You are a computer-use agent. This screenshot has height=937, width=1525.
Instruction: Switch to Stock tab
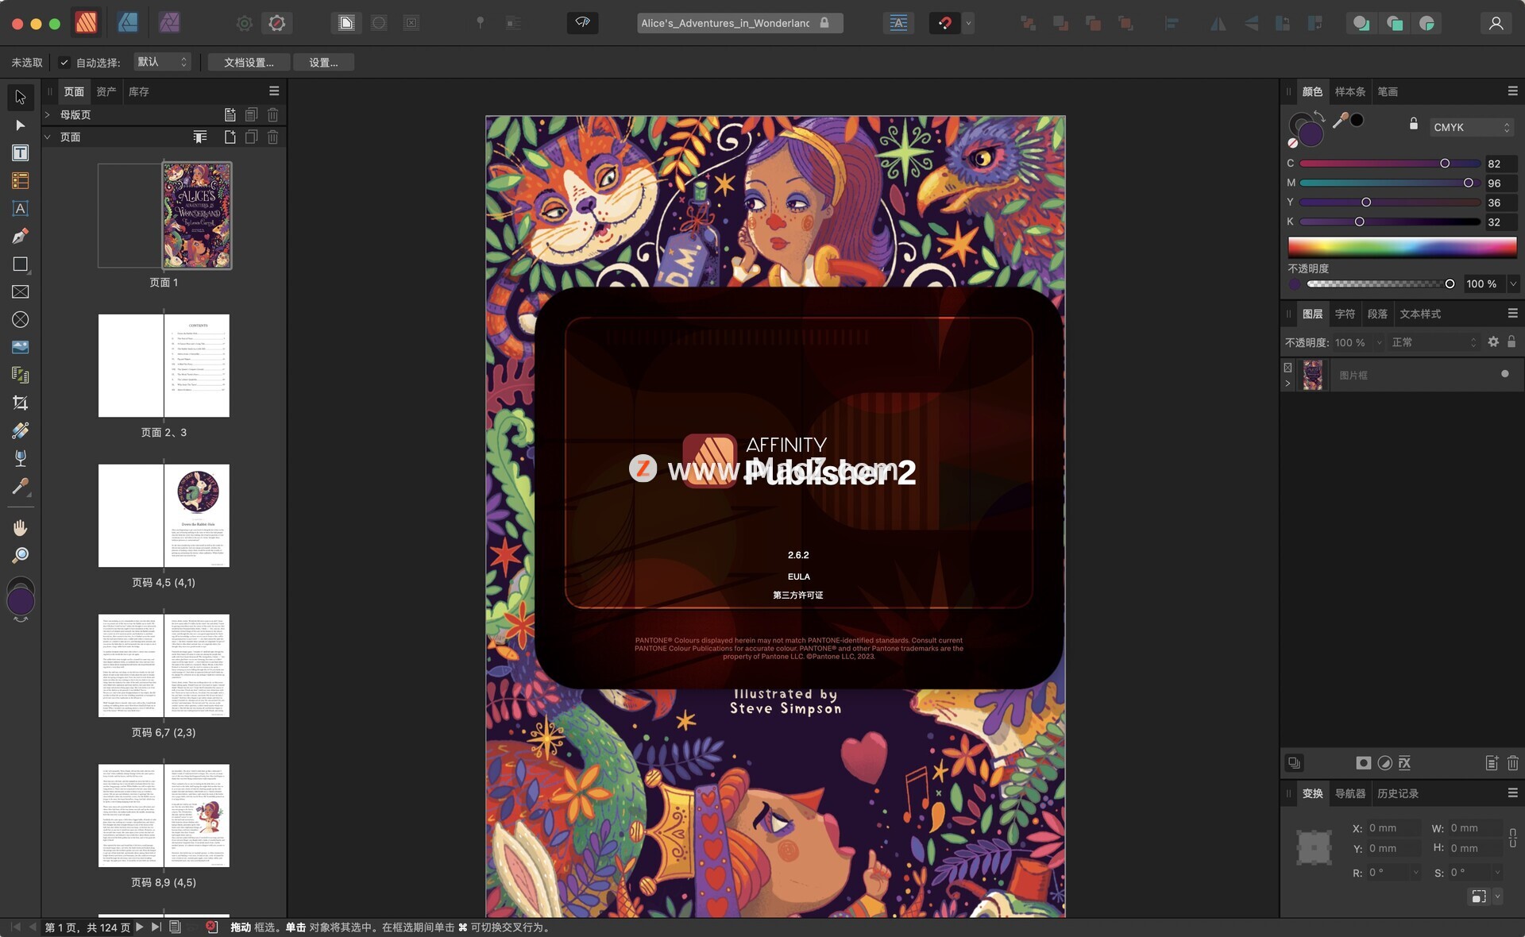coord(139,91)
